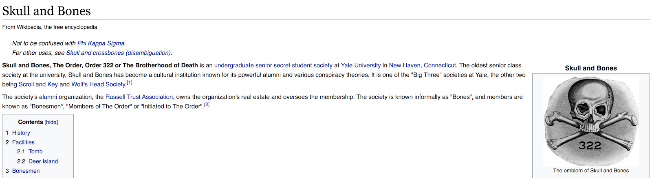Go to Scroll and Key article
This screenshot has height=178, width=652.
point(38,84)
